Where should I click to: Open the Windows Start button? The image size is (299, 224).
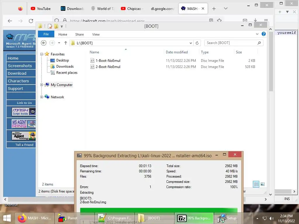pos(7,218)
